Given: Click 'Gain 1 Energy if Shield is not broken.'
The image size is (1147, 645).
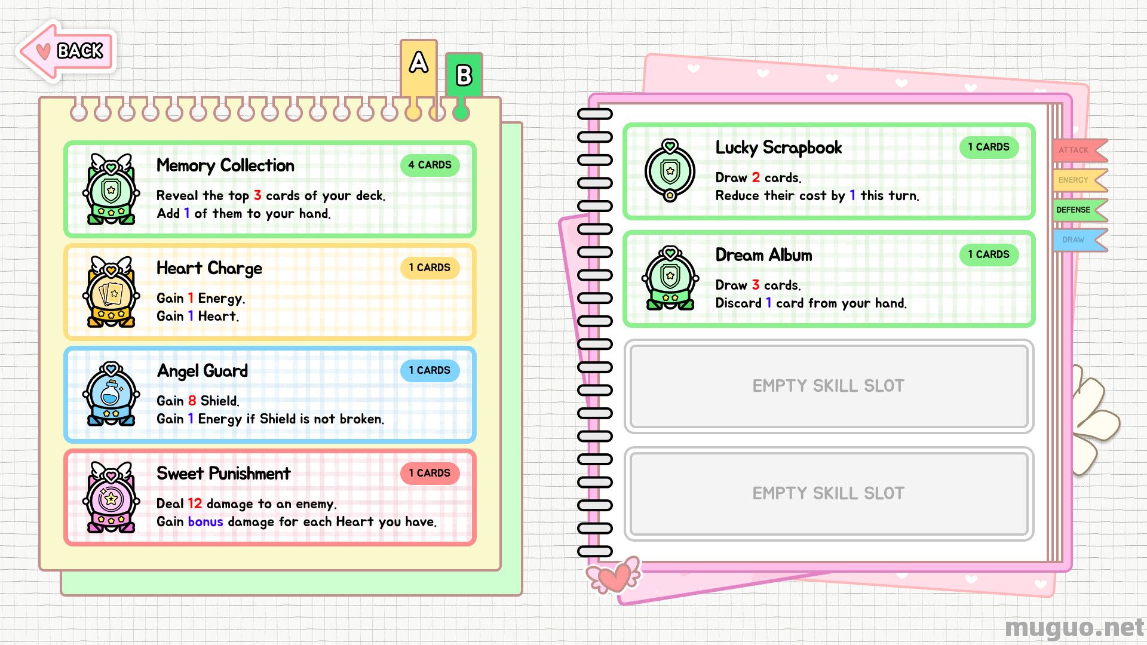Looking at the screenshot, I should (x=270, y=419).
